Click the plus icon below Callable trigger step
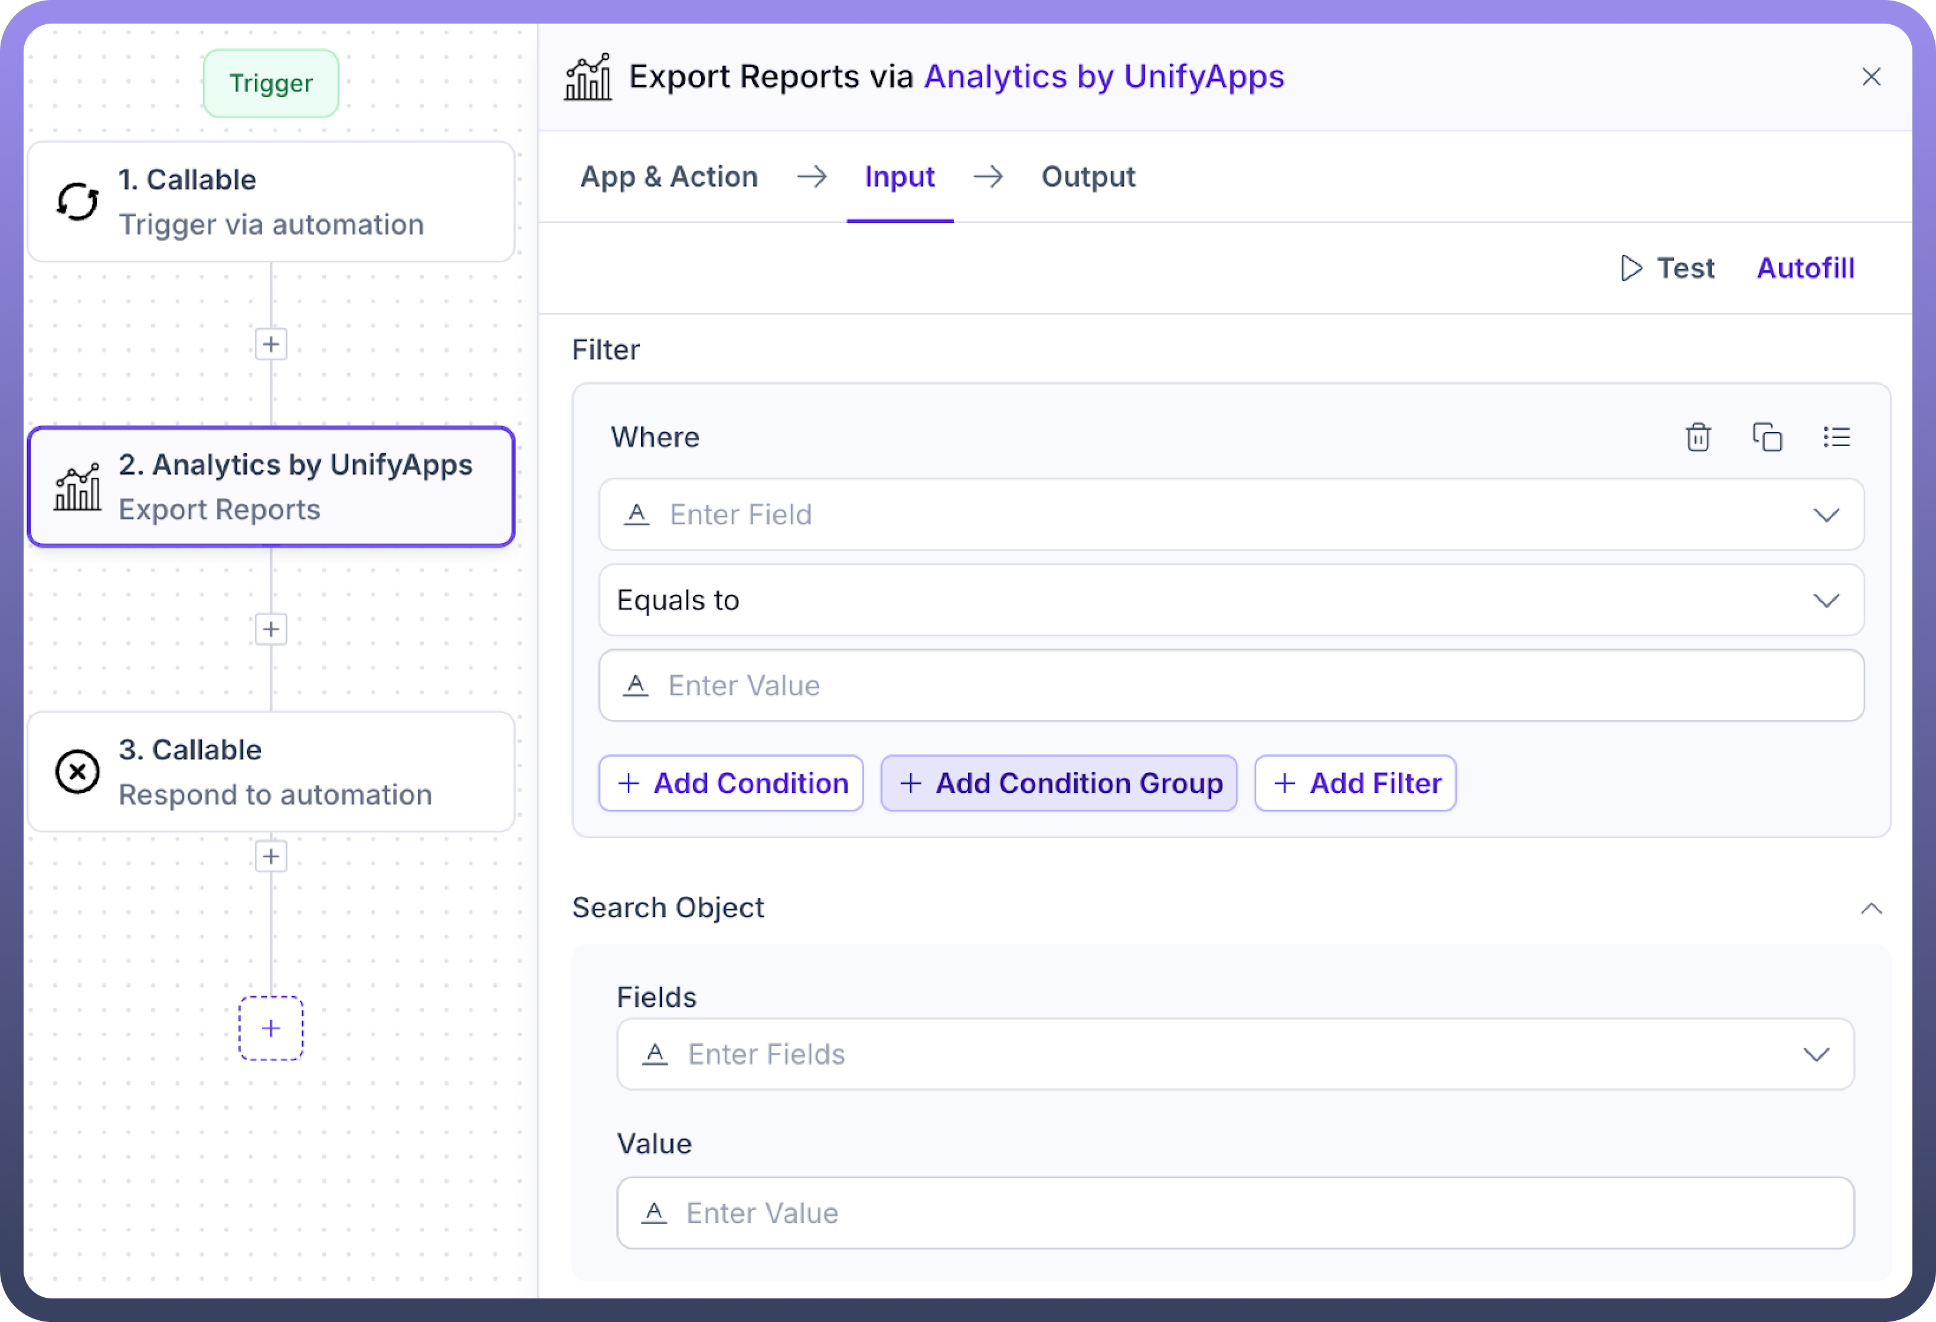 pyautogui.click(x=271, y=344)
